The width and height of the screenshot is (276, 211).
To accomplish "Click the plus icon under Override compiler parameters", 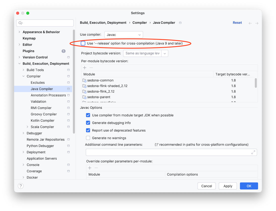I will pos(90,168).
